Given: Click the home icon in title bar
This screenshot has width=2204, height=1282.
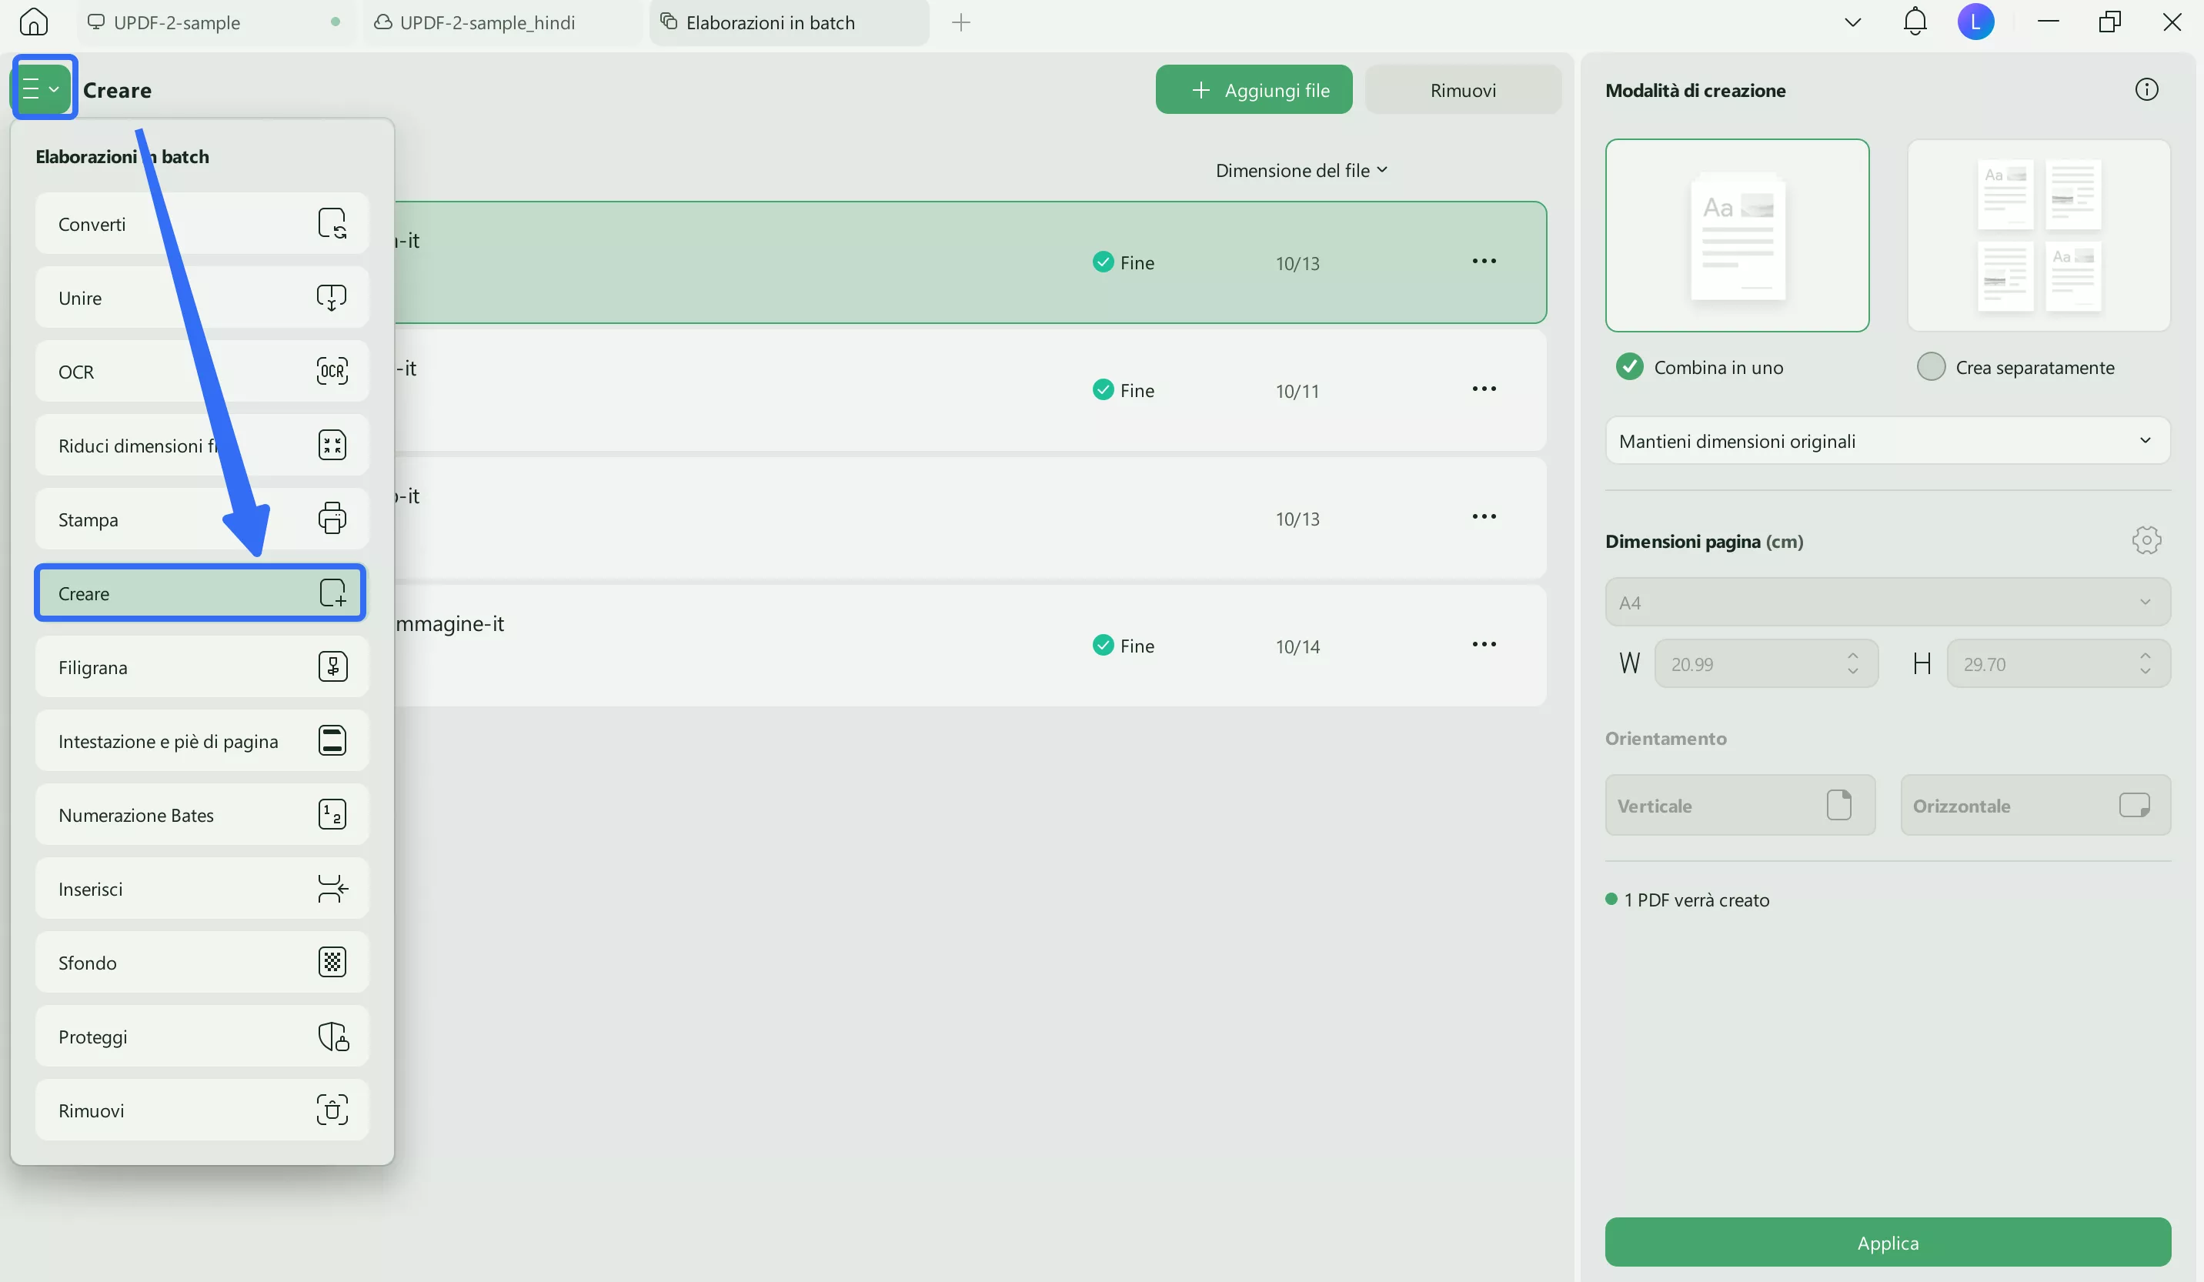Looking at the screenshot, I should (33, 22).
